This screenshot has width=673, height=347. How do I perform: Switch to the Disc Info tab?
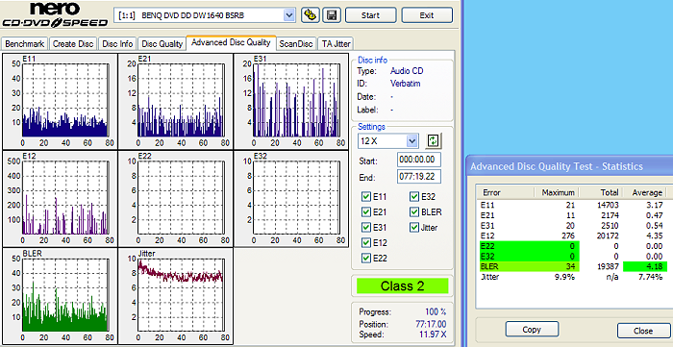(x=117, y=44)
